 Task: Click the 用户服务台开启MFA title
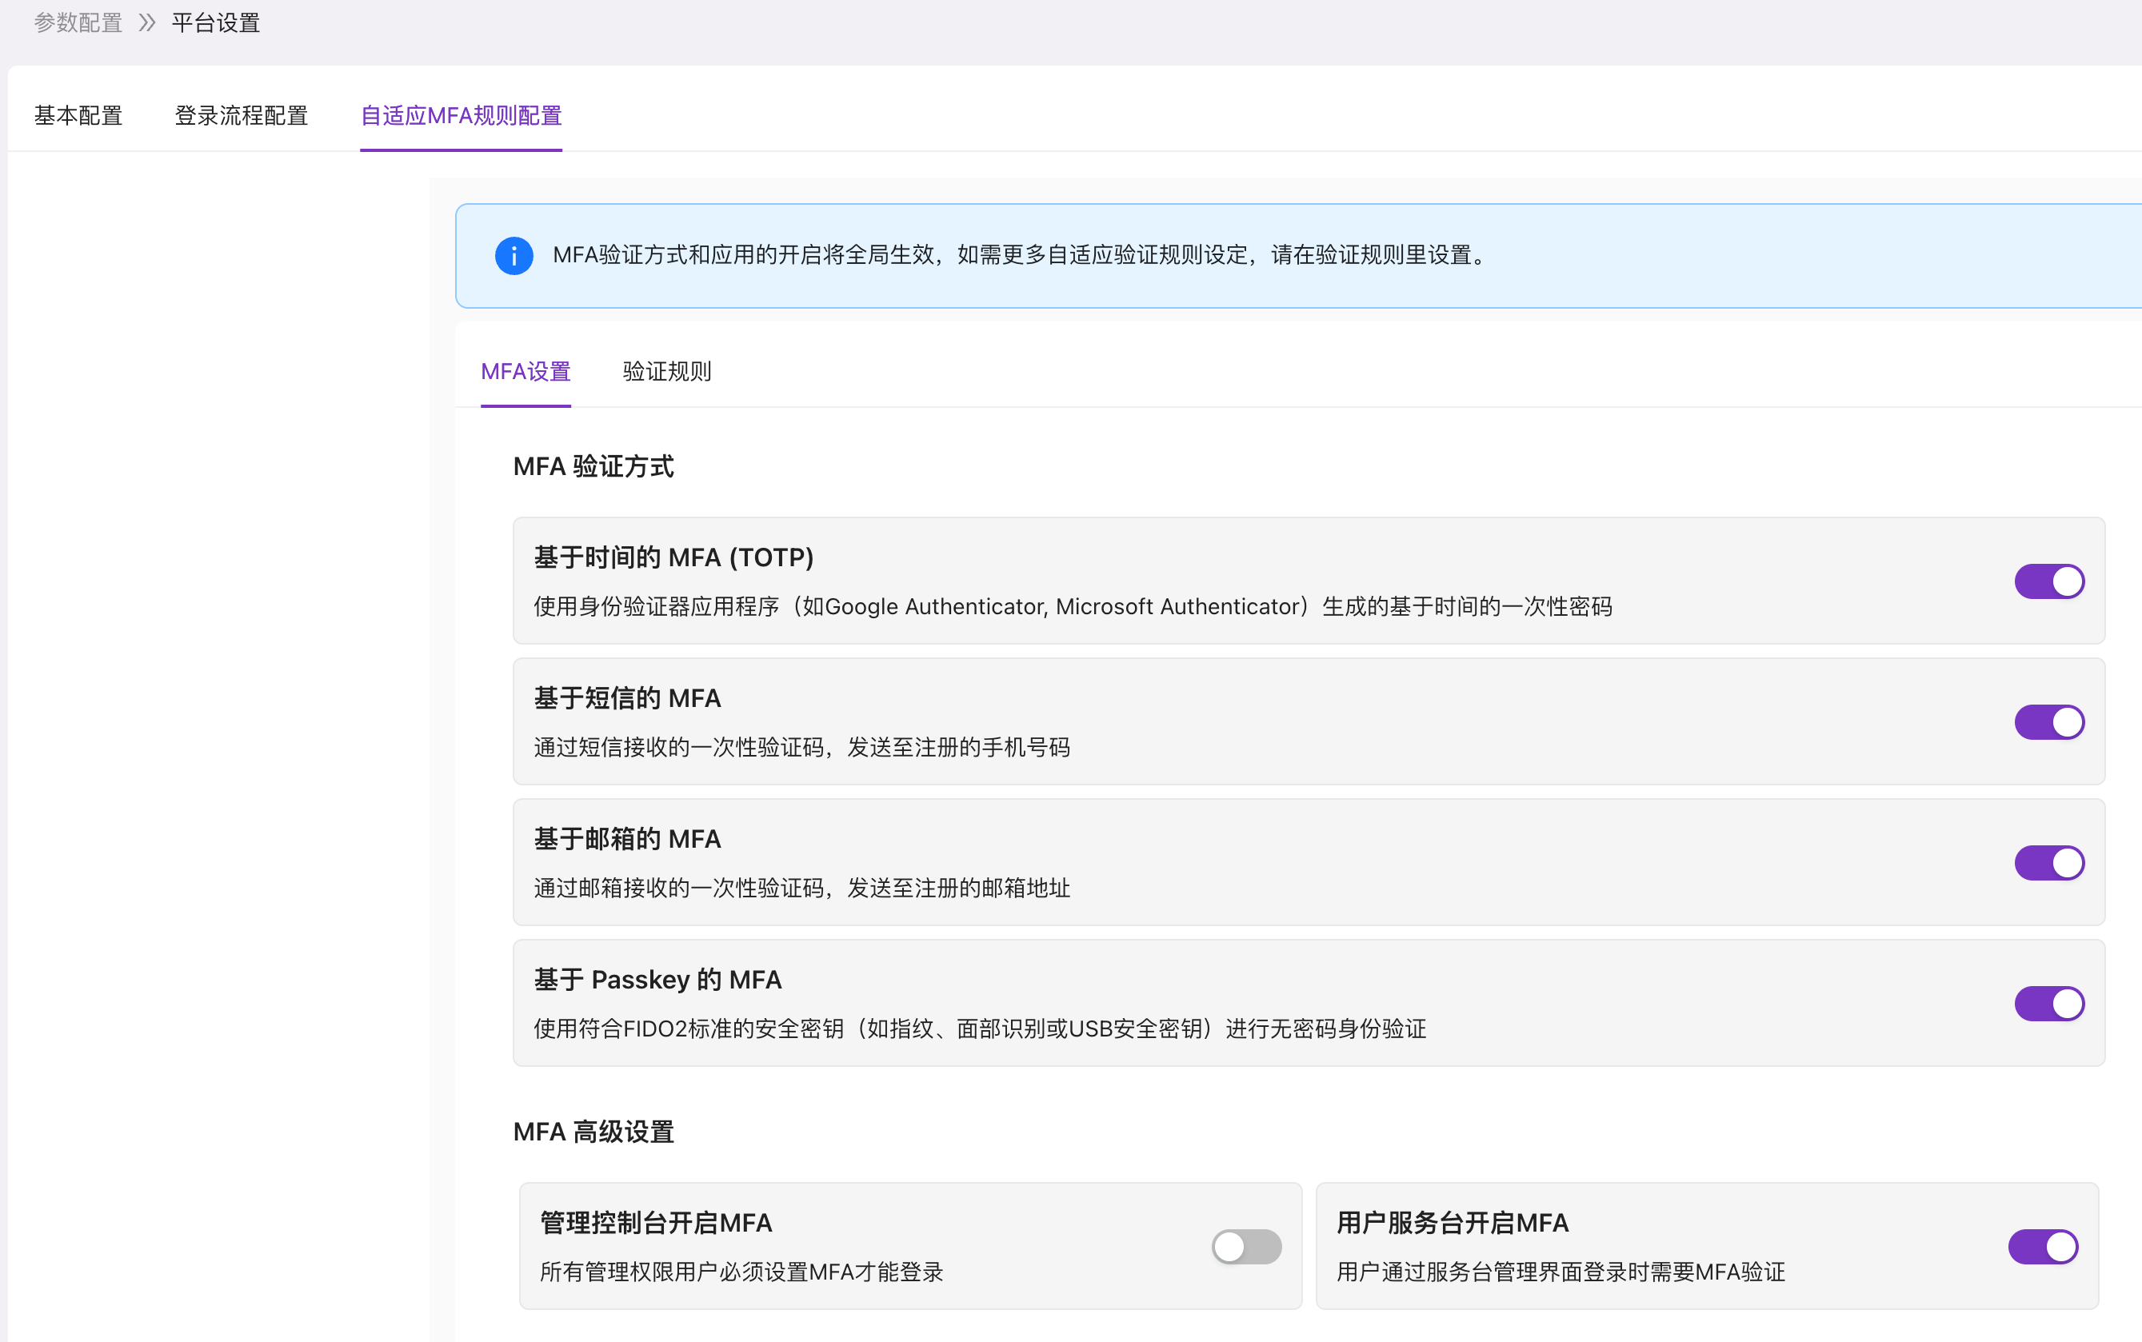(1453, 1223)
